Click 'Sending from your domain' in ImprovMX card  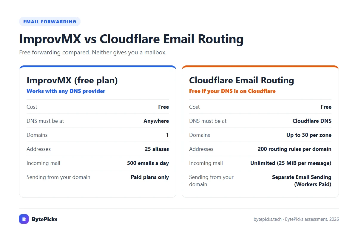[x=58, y=177]
